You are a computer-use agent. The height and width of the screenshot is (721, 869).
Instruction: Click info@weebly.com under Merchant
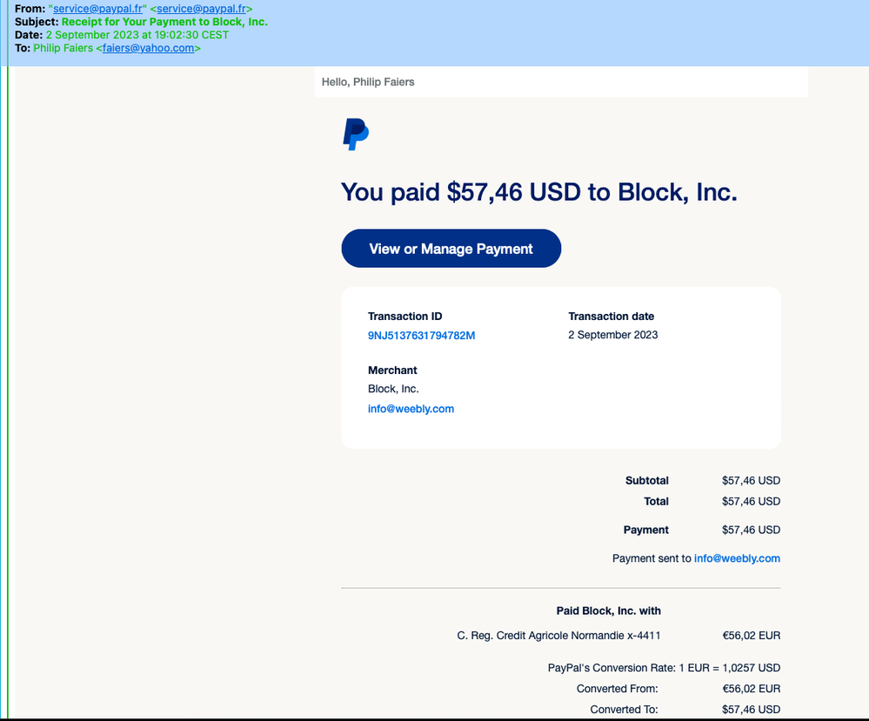click(411, 409)
